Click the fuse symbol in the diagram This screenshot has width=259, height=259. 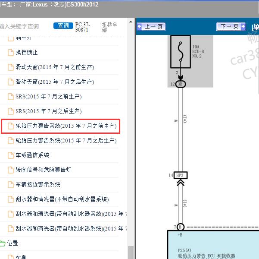point(181,51)
